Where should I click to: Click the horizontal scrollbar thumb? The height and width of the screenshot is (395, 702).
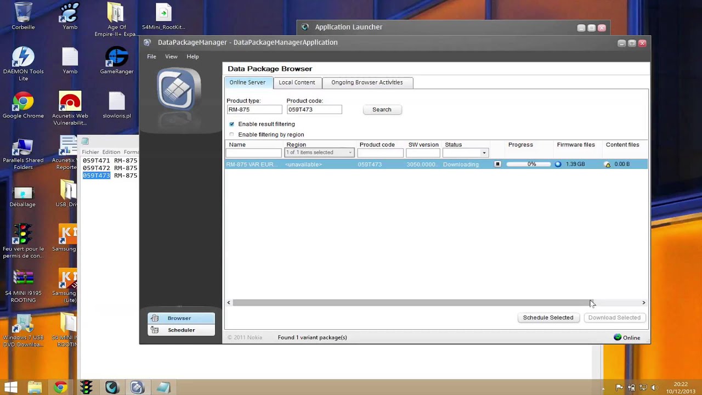[412, 303]
